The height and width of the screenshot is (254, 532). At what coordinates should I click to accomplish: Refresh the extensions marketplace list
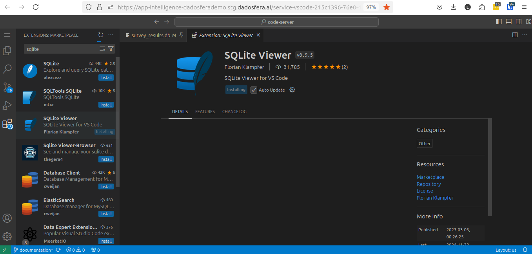[101, 35]
